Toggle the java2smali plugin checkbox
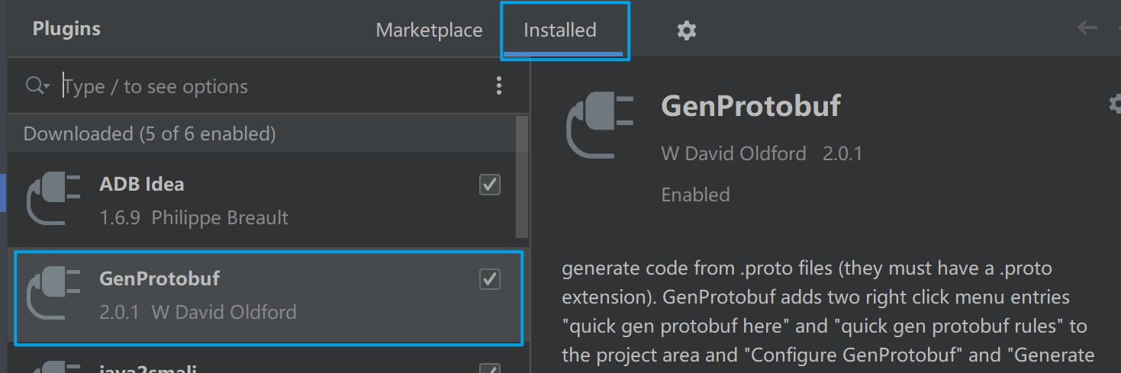1121x373 pixels. [x=490, y=369]
